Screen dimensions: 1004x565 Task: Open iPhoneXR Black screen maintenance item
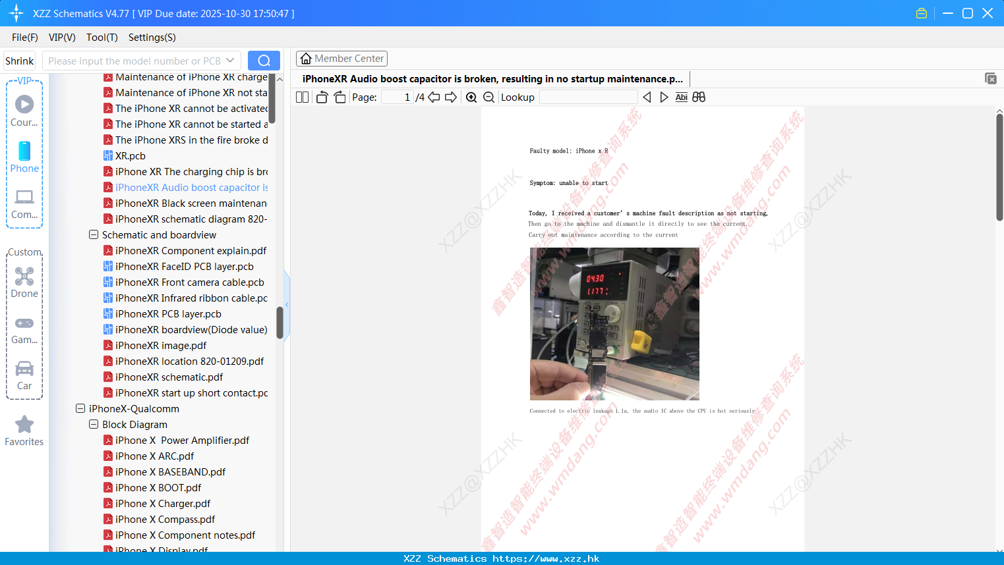point(191,203)
